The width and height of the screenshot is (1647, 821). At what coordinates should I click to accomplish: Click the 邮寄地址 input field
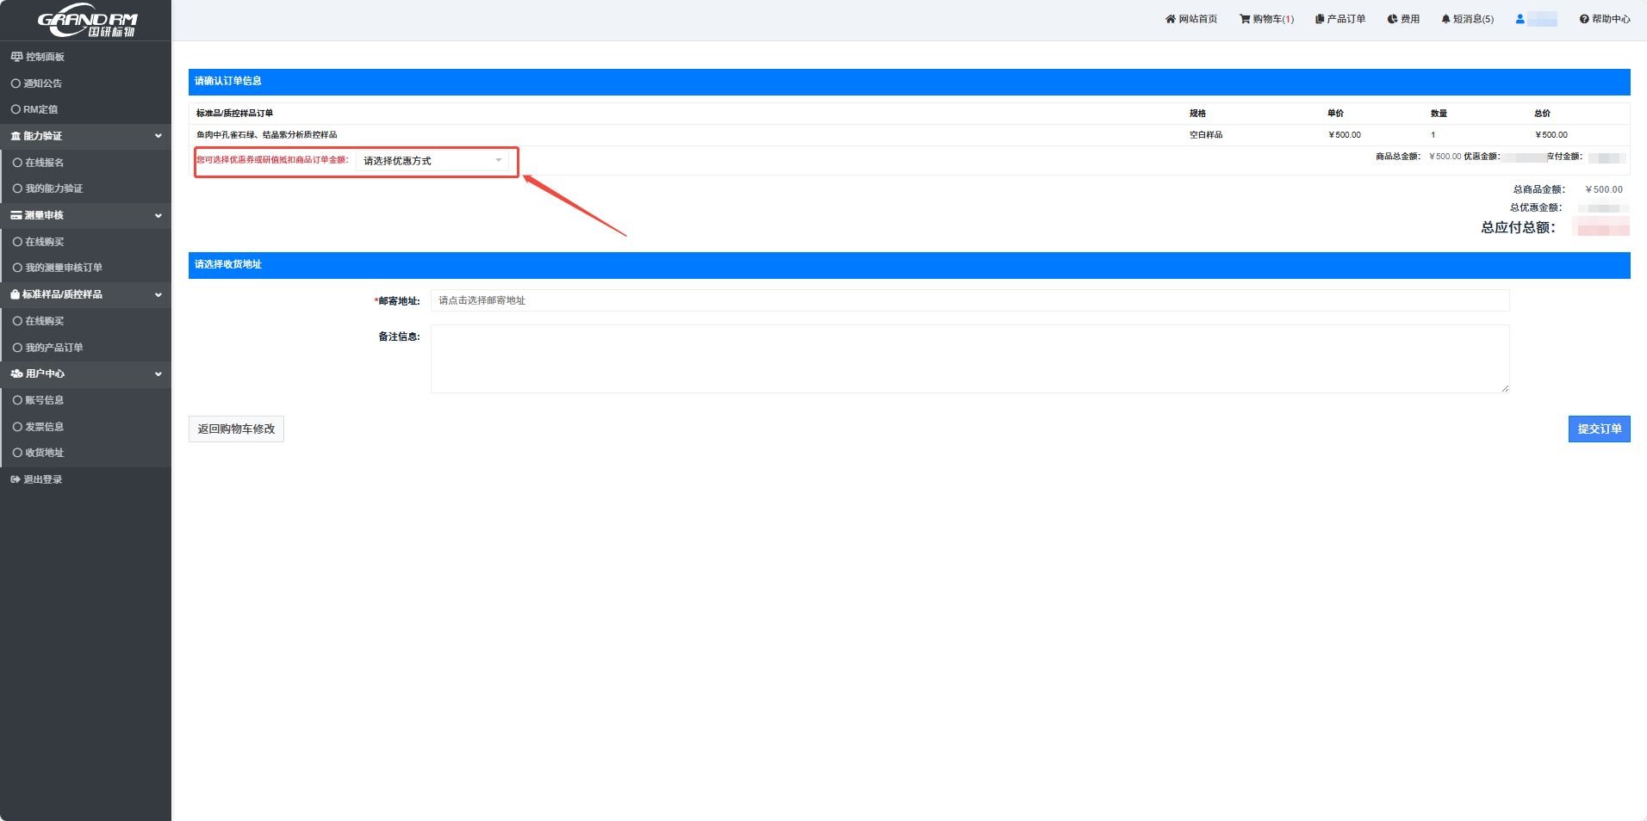point(969,300)
